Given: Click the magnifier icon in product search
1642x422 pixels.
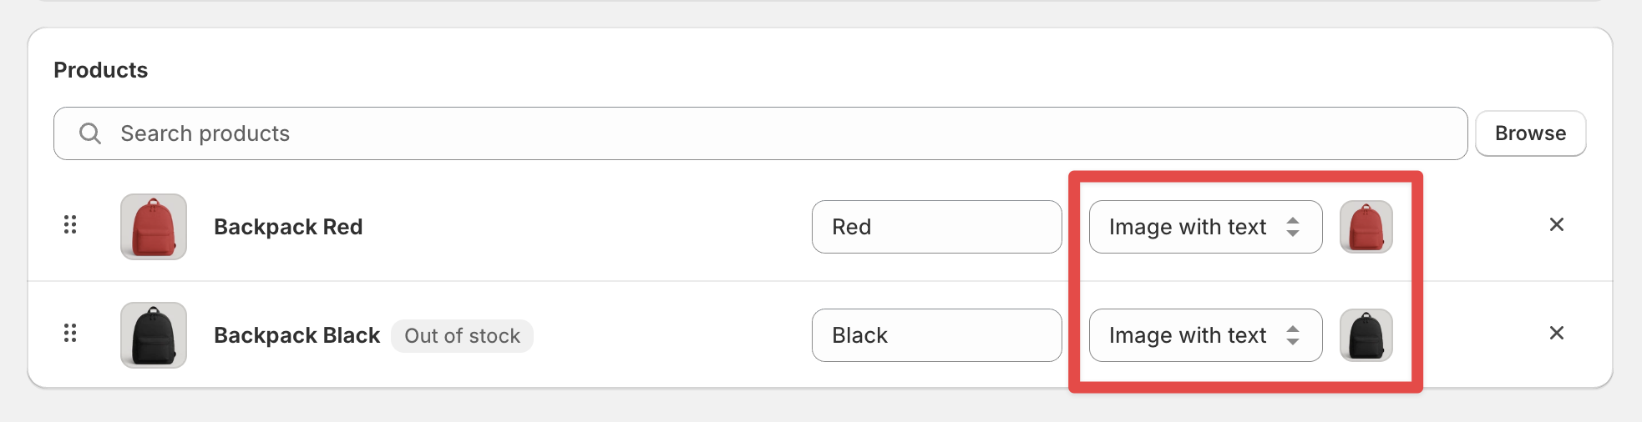Looking at the screenshot, I should click(x=90, y=133).
